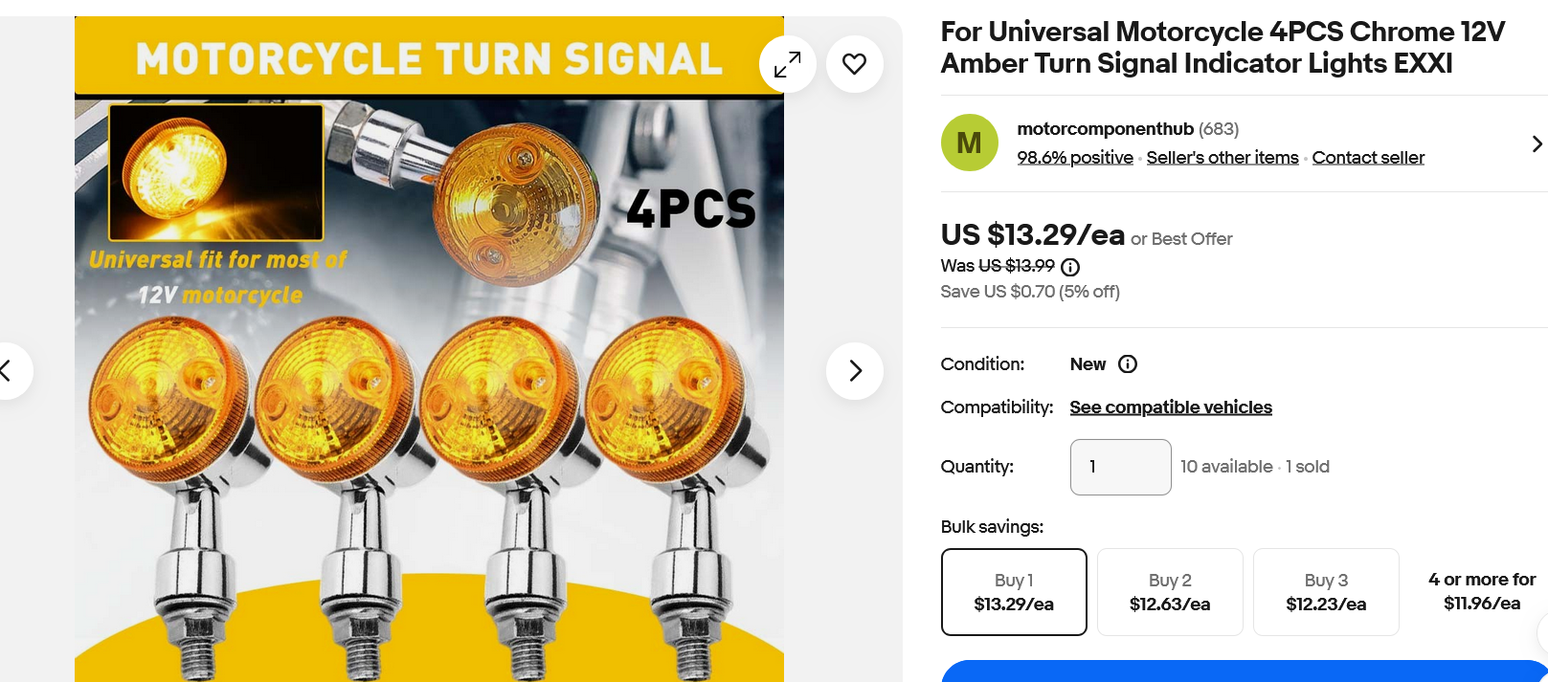Open the info tooltip next to Was price
Image resolution: width=1548 pixels, height=682 pixels.
[x=1069, y=267]
